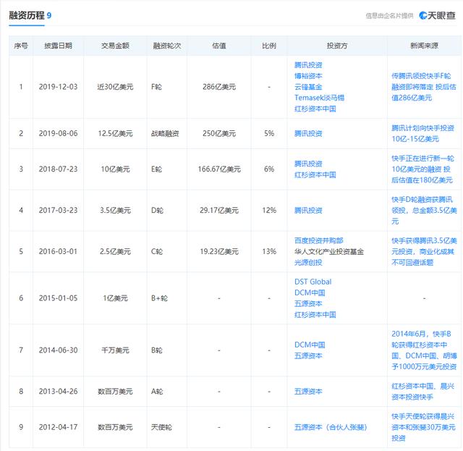Open DCM中国 link in the B轮 row

(310, 345)
